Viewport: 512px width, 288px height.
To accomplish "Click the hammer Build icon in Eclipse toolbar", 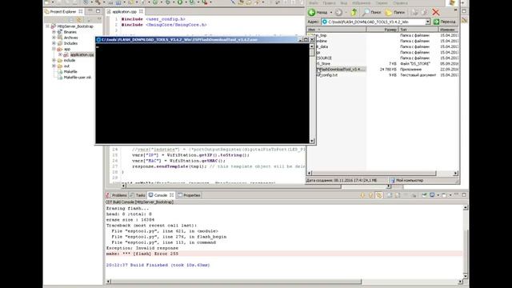I will [x=98, y=2].
